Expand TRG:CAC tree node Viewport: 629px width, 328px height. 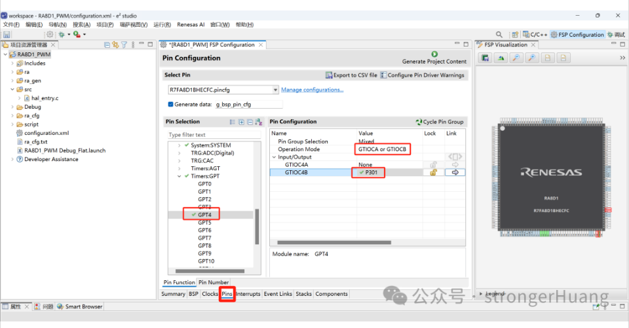[x=179, y=160]
